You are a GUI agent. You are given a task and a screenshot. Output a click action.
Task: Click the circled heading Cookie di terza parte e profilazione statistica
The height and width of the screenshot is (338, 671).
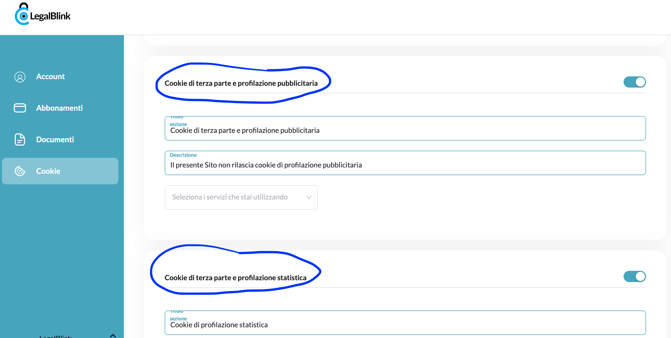tap(236, 277)
